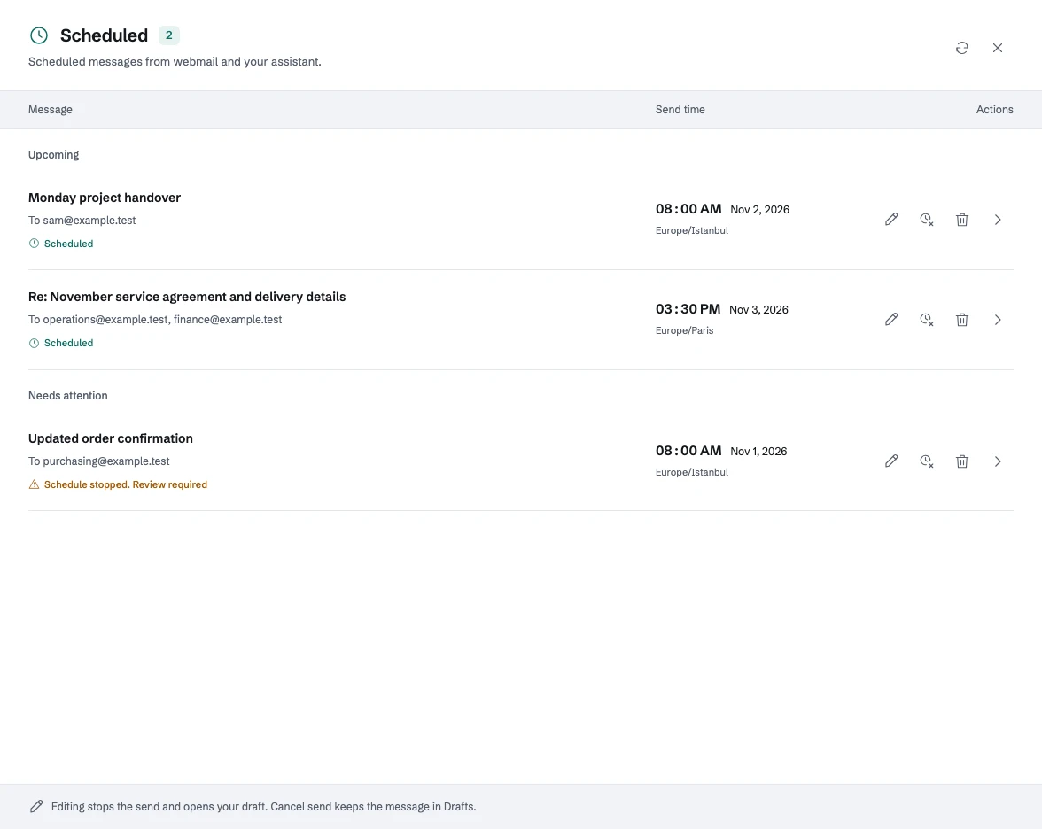The image size is (1042, 829).
Task: Click recipient purchasing@example.test
Action: 106,461
